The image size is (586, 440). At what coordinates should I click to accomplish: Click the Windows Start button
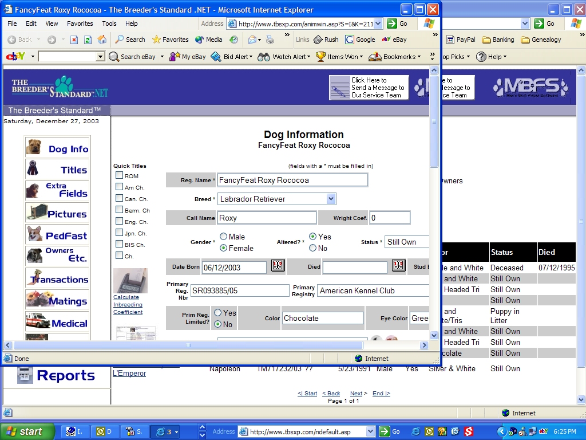[27, 431]
